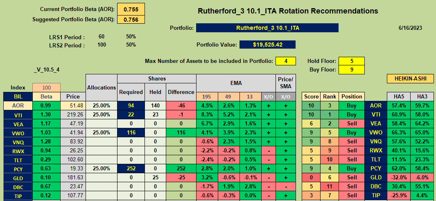Select the VEA ticker in the left column

[x=18, y=124]
